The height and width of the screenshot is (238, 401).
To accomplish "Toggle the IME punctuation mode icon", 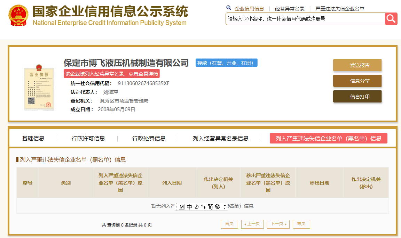I will pyautogui.click(x=203, y=207).
